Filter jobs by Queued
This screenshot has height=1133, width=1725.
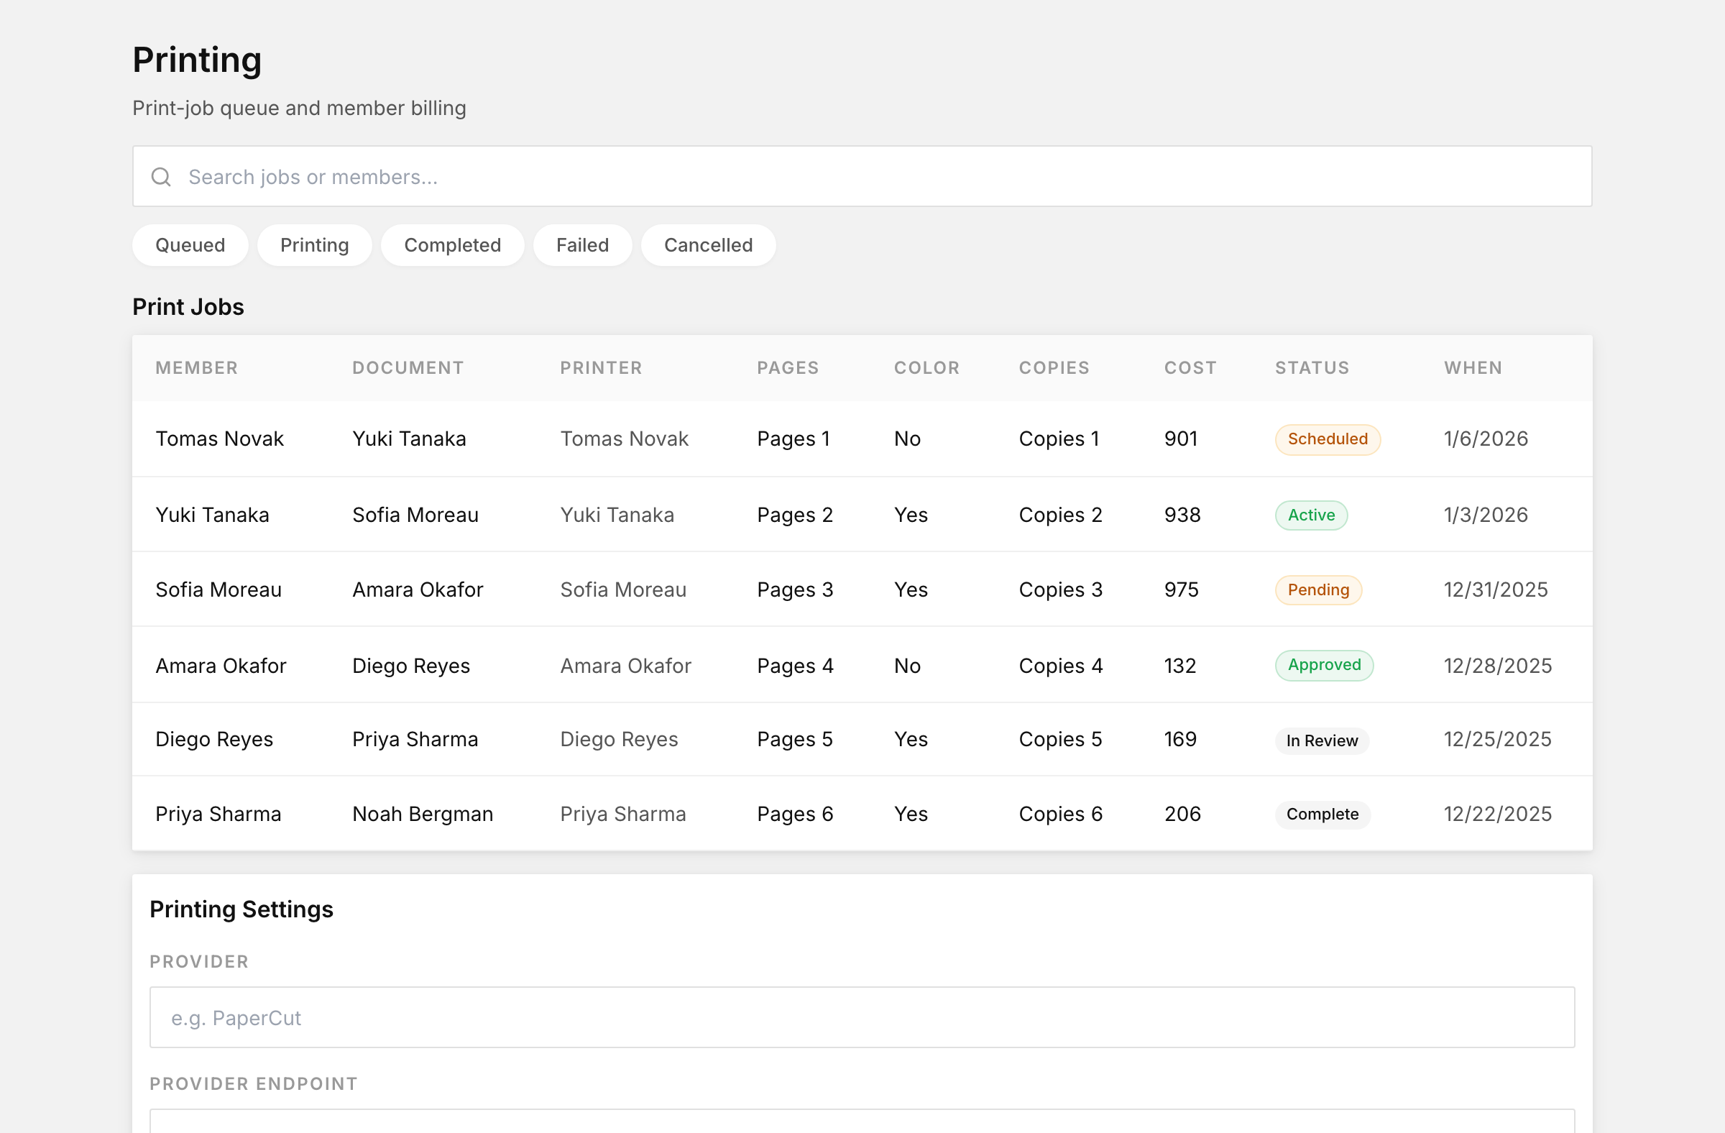click(190, 245)
